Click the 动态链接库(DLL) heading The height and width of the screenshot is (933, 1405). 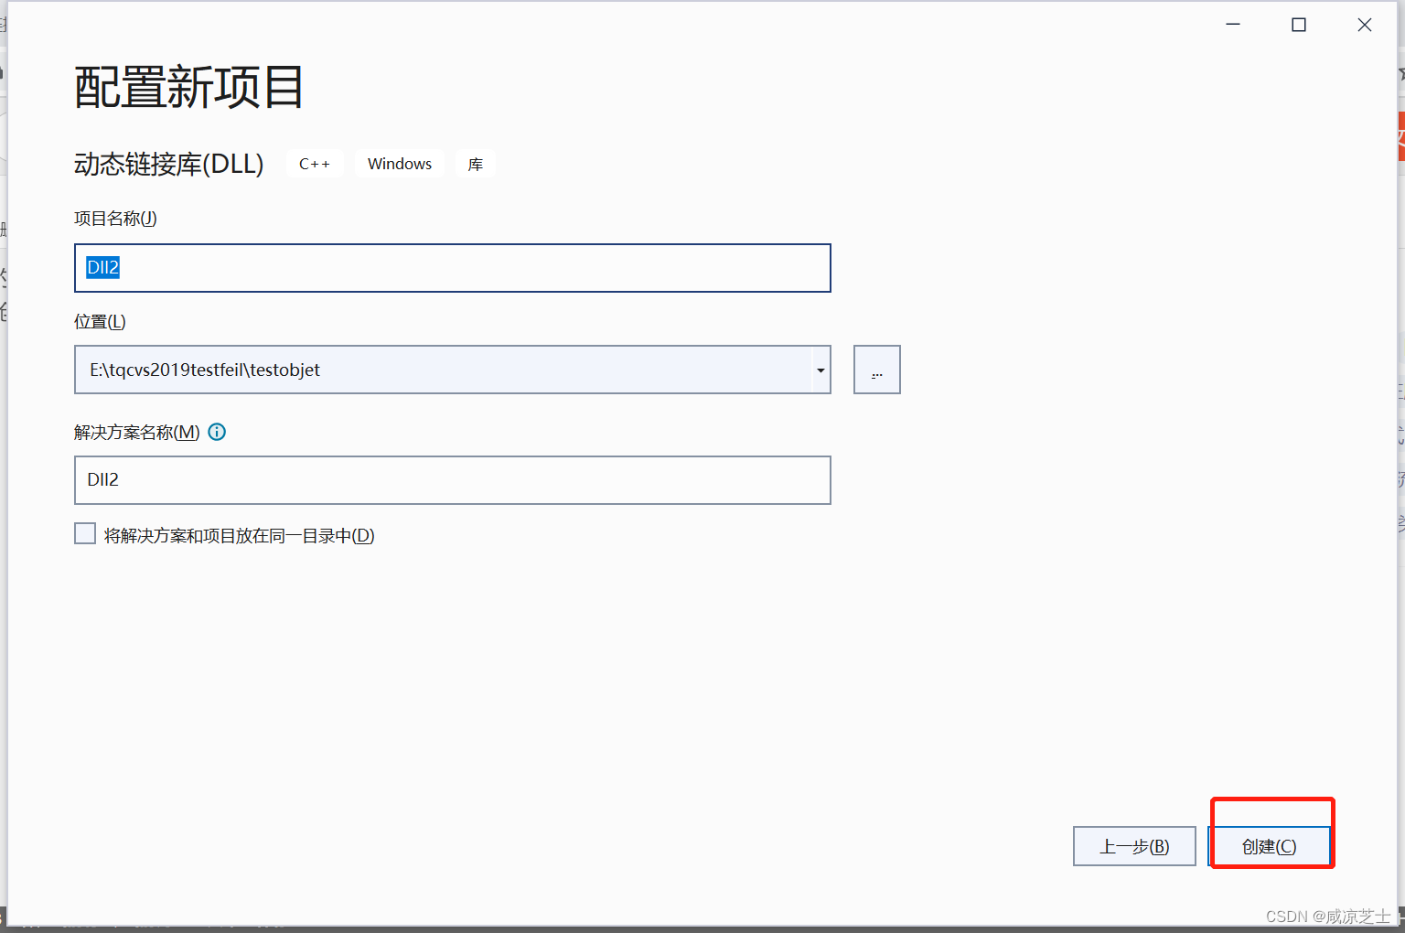tap(169, 164)
